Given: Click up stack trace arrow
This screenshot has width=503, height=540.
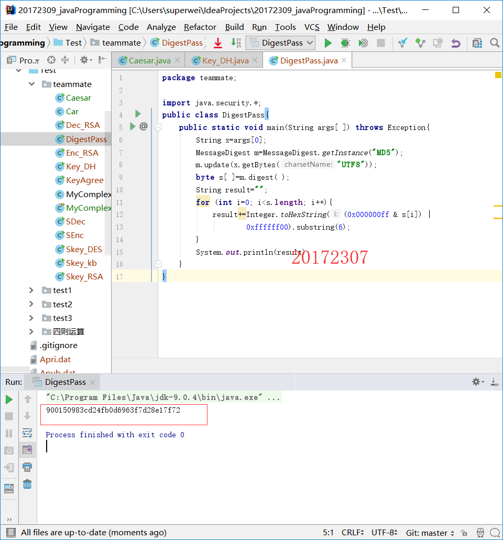Looking at the screenshot, I should pos(28,399).
